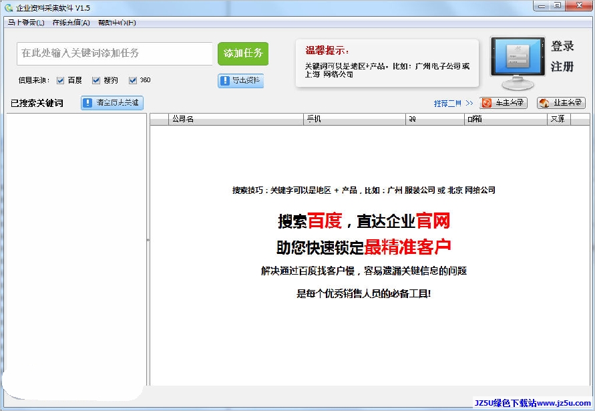Uncheck the 搜狗 source checkbox
This screenshot has width=595, height=411.
[96, 80]
